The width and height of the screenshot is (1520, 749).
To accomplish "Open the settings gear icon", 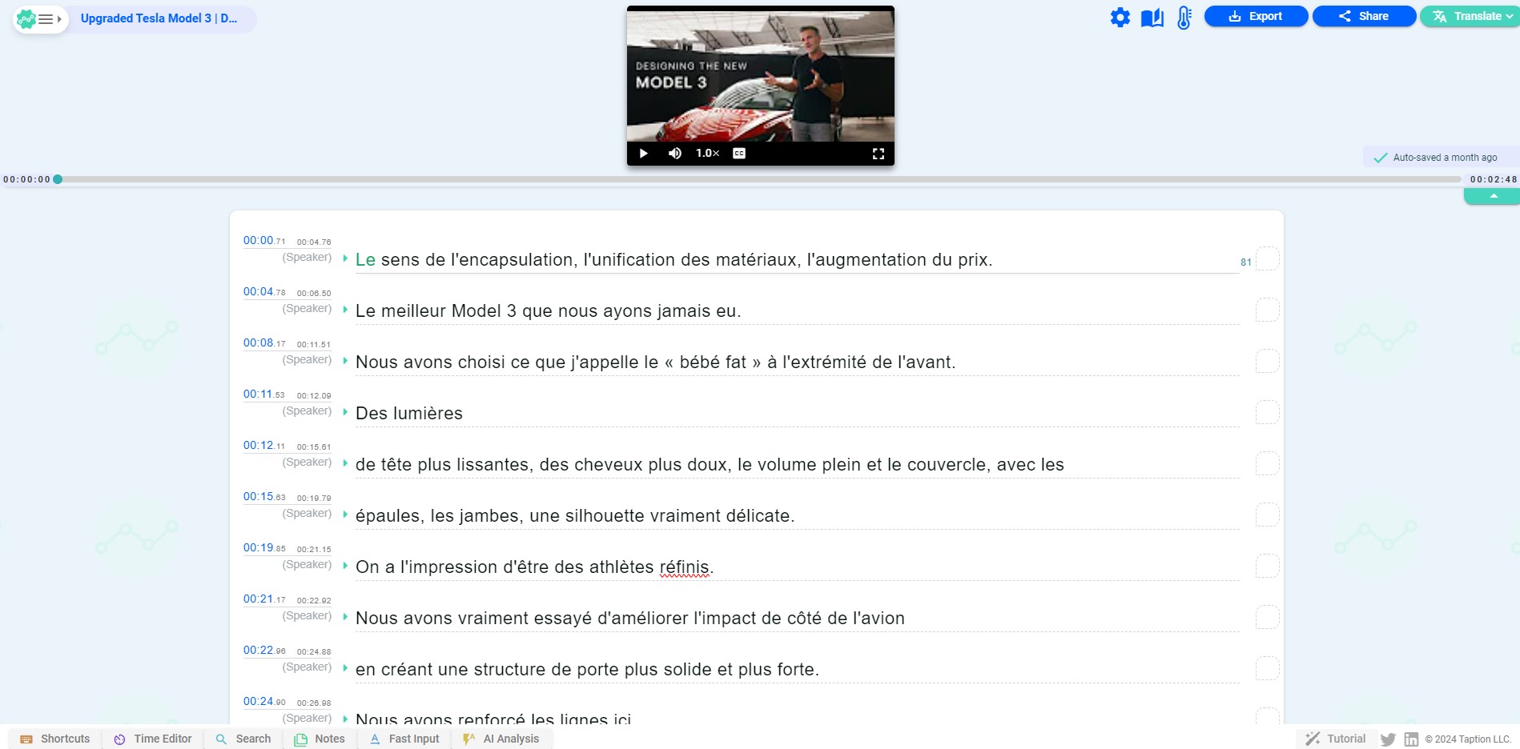I will (1120, 17).
